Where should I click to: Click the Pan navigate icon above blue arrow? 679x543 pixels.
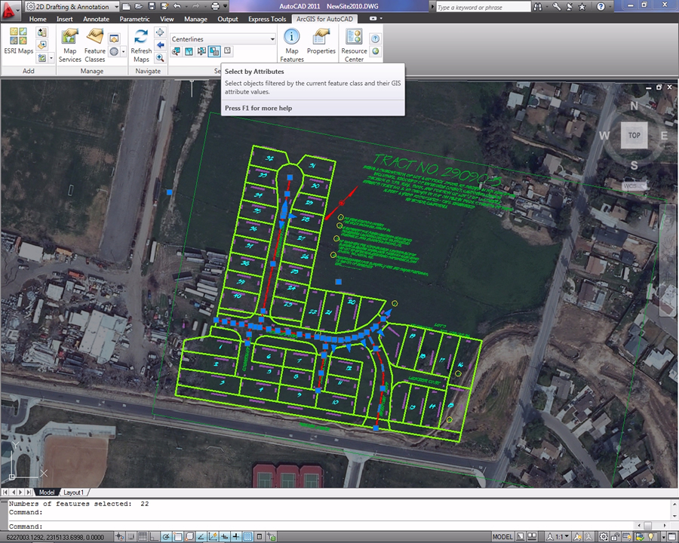coord(160,32)
